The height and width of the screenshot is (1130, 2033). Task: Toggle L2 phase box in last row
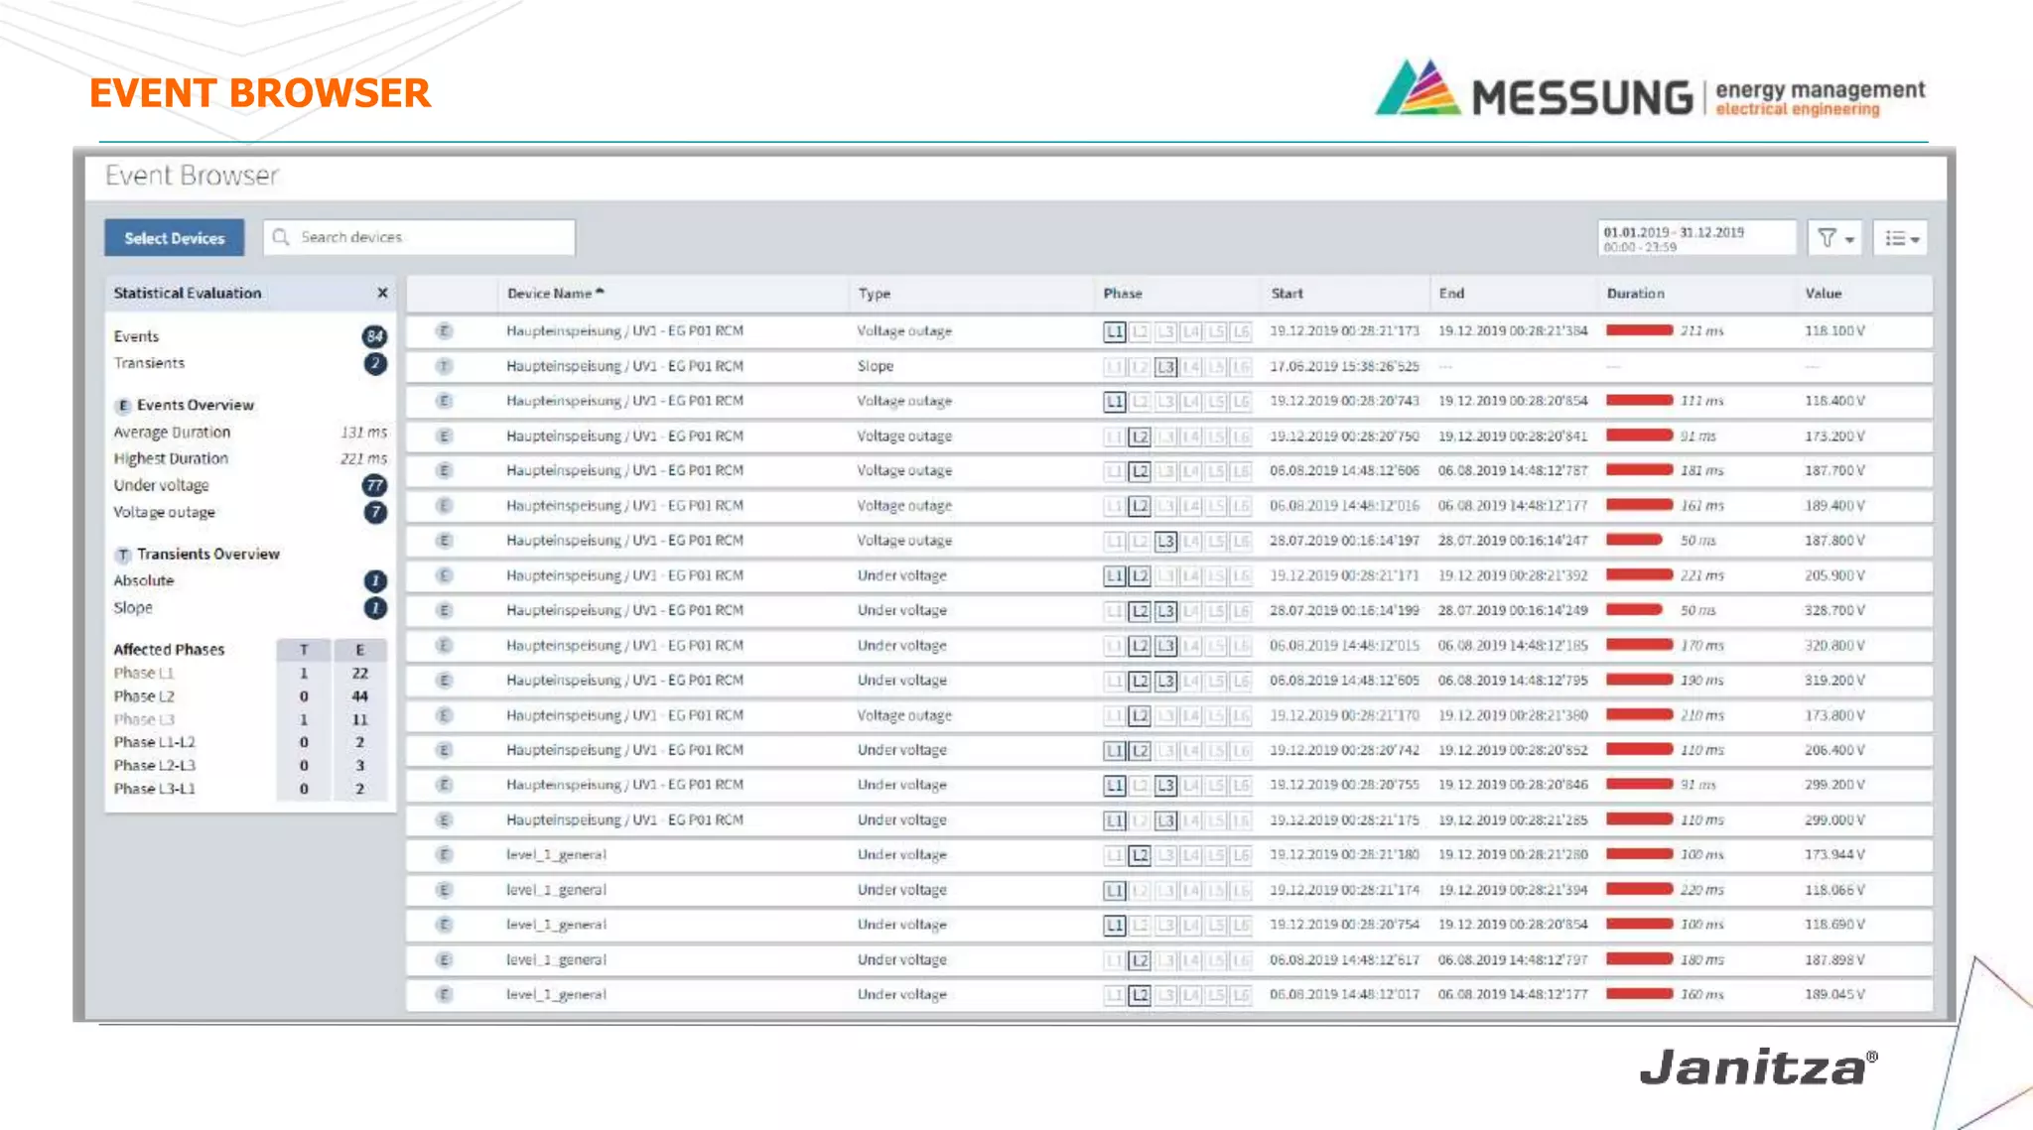click(1140, 995)
